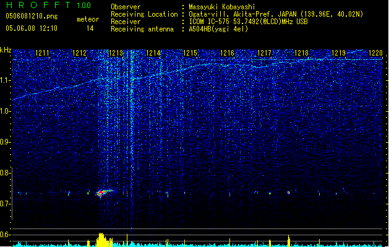This screenshot has height=247, width=389.
Task: Click the Receiver label
Action: pos(126,22)
